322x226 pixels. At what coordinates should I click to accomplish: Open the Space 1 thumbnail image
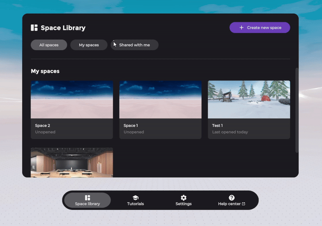coord(160,99)
